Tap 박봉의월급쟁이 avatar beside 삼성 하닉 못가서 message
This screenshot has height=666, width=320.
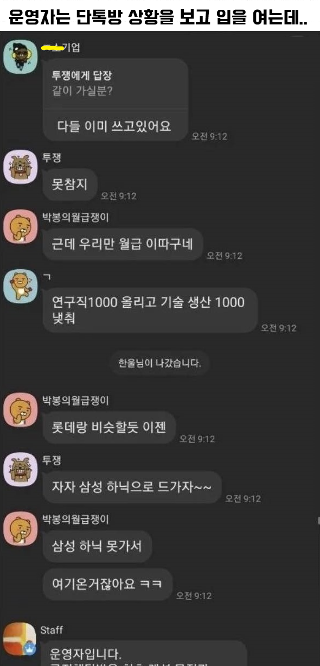point(20,529)
